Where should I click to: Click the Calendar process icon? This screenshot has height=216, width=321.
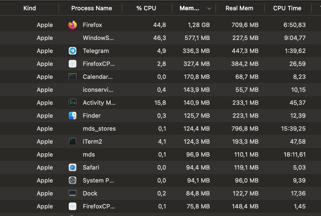pos(73,77)
